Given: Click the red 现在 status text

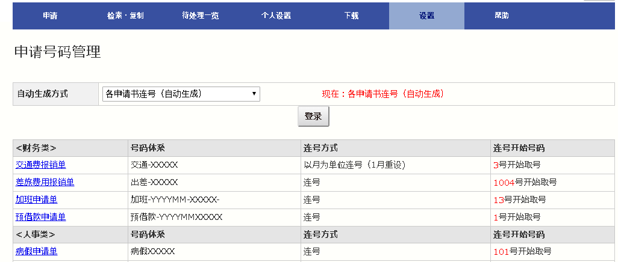Looking at the screenshot, I should click(x=382, y=94).
